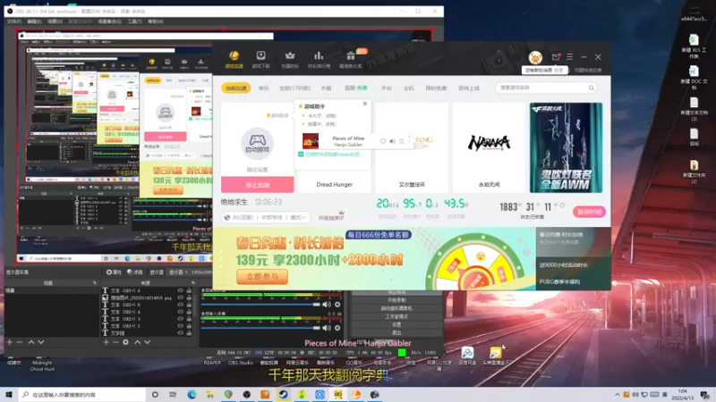Image resolution: width=716 pixels, height=402 pixels.
Task: Select the national server free tab
Action: [355, 88]
